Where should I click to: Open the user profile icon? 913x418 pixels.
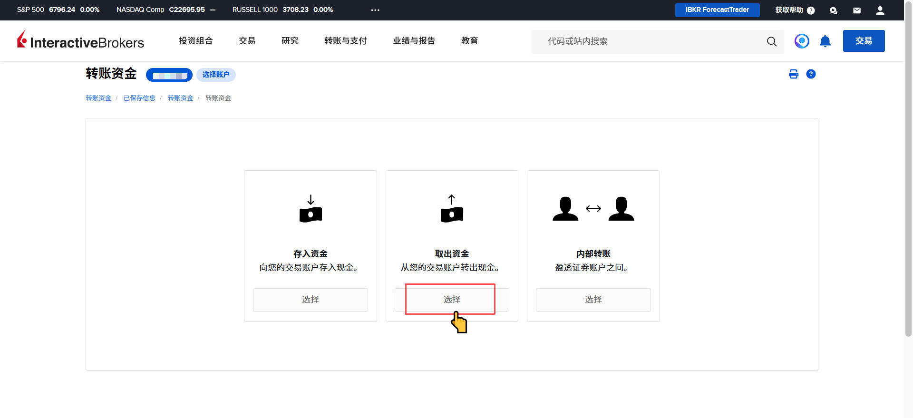880,10
